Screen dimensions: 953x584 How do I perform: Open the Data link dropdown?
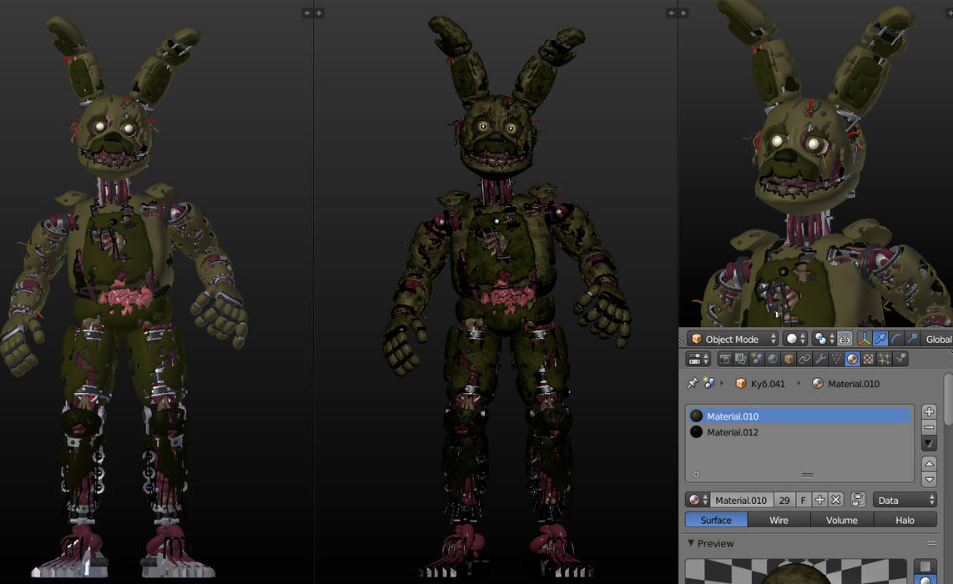pos(905,500)
